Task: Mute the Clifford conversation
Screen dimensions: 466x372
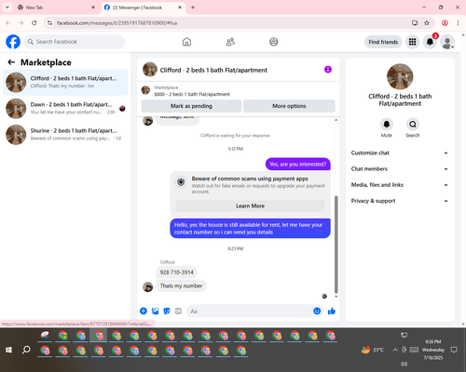Action: click(x=387, y=125)
